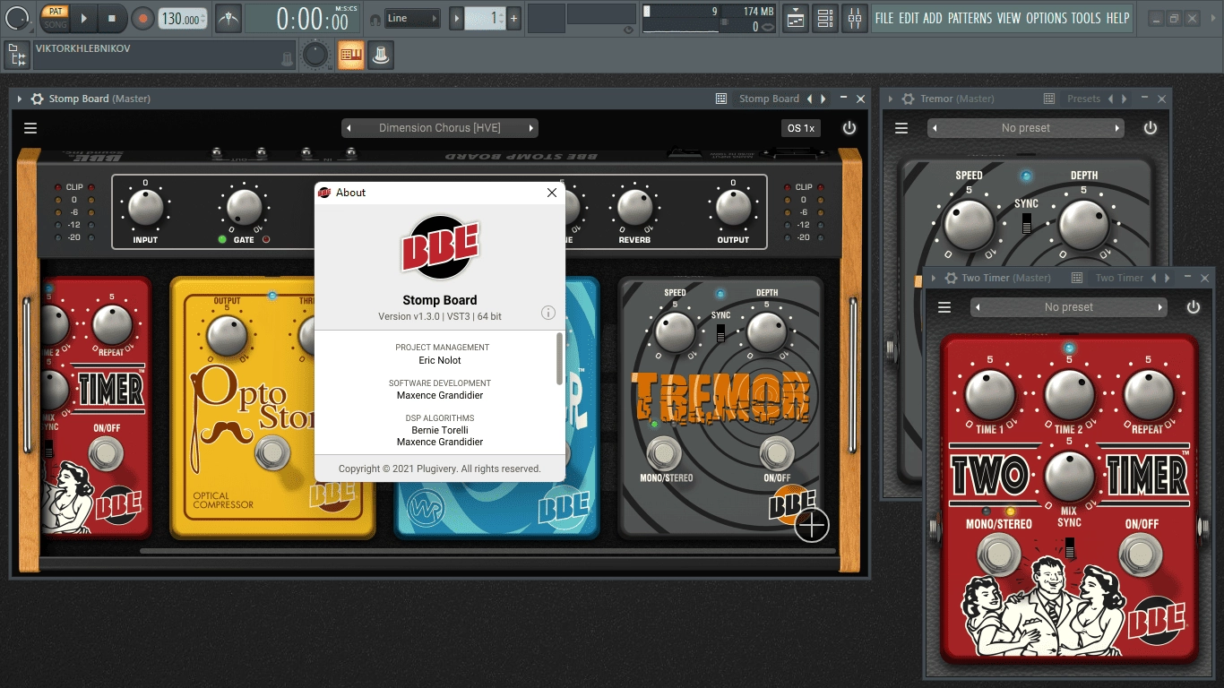Open the browser tree icon
The height and width of the screenshot is (688, 1224).
tap(17, 56)
